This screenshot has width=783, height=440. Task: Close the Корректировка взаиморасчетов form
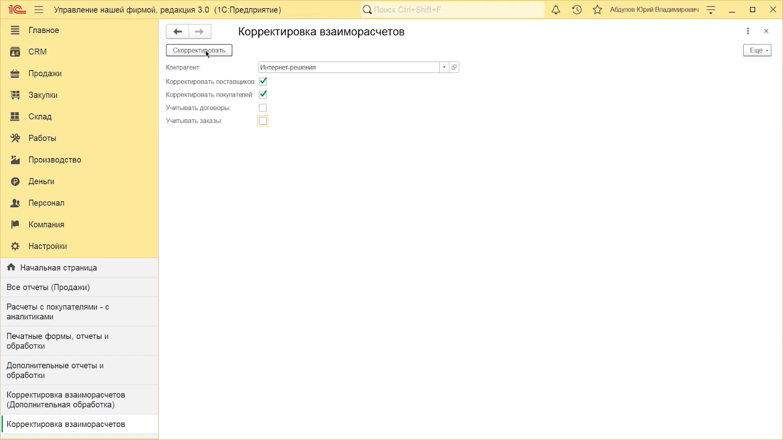[x=766, y=31]
